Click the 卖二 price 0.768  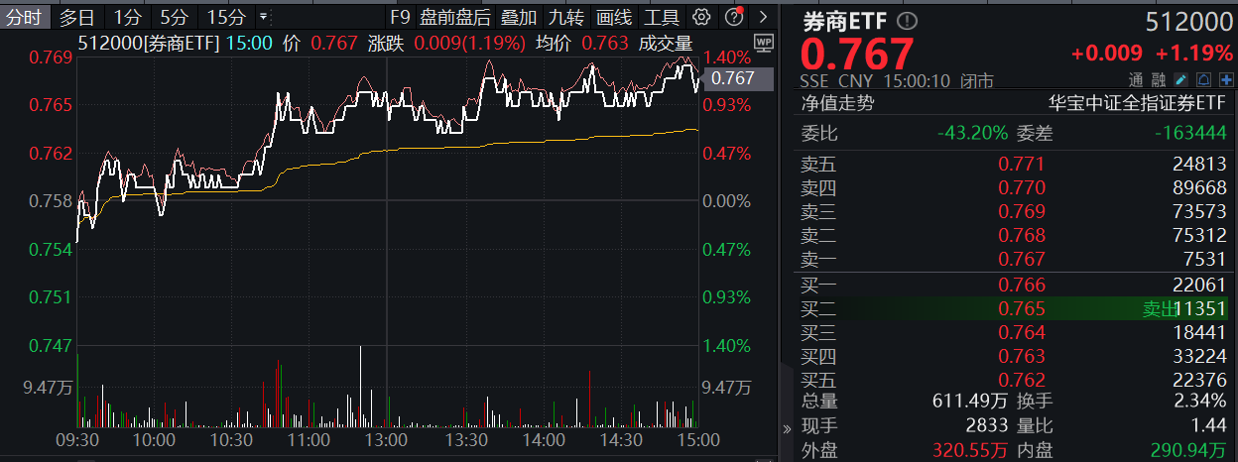[x=1022, y=235]
